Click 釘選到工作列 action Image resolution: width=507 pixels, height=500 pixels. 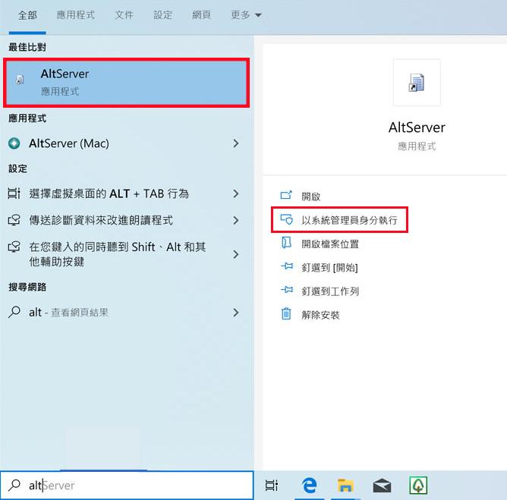(x=330, y=291)
